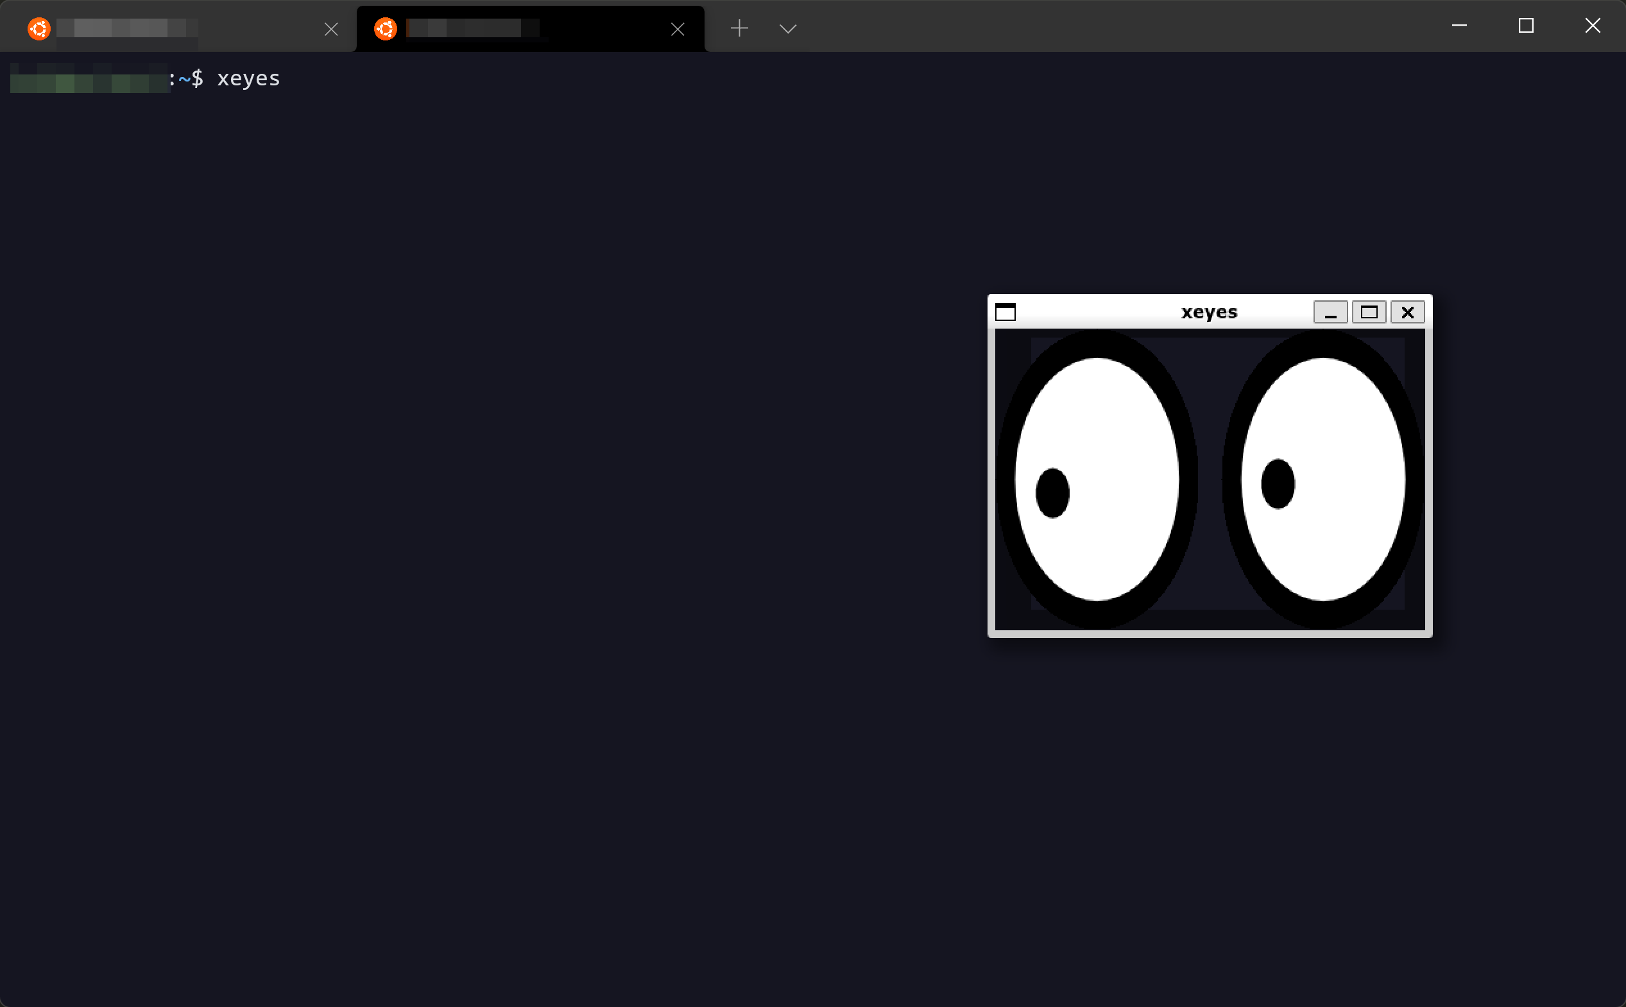Open the xeyes window menu icon

tap(1005, 312)
